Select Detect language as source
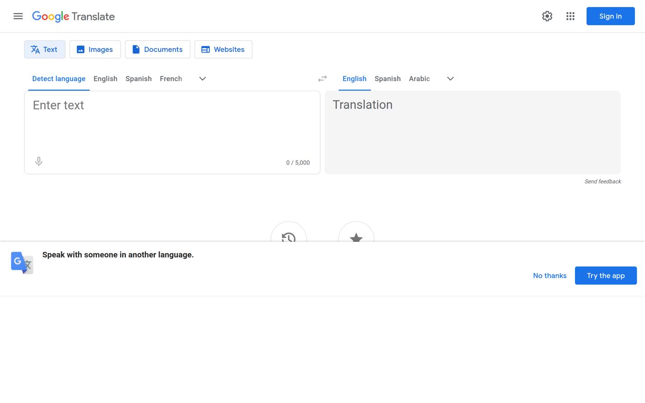Image resolution: width=645 pixels, height=403 pixels. 59,79
